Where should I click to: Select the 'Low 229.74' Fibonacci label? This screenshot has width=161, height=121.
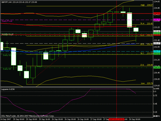coord(147,83)
